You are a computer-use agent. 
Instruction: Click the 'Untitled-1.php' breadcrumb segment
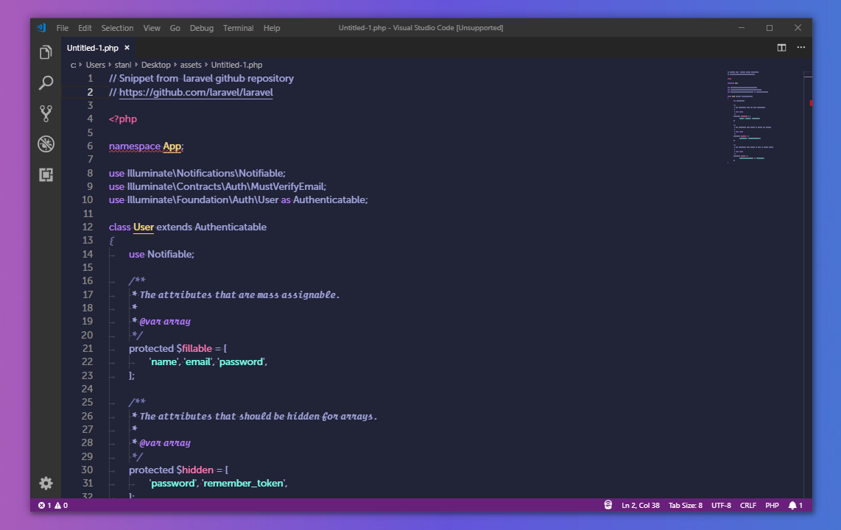[x=236, y=65]
